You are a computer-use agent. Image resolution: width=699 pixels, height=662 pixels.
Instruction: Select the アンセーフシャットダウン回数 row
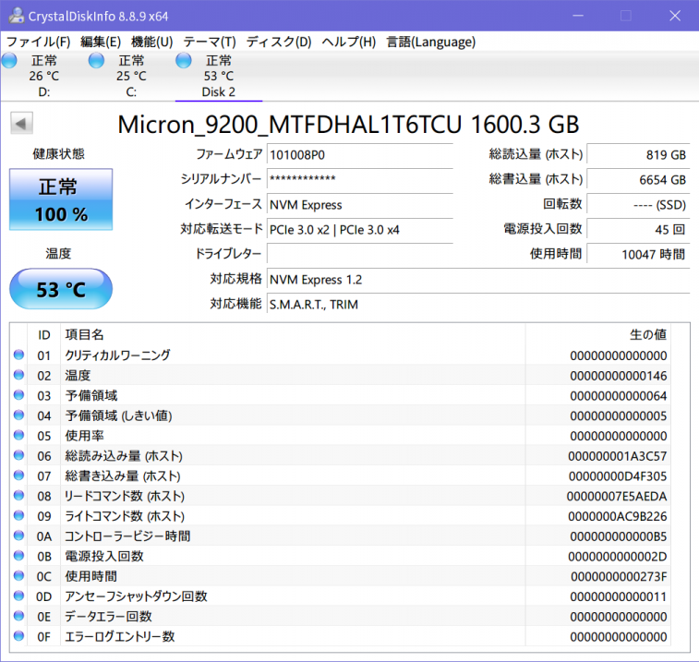[x=136, y=596]
